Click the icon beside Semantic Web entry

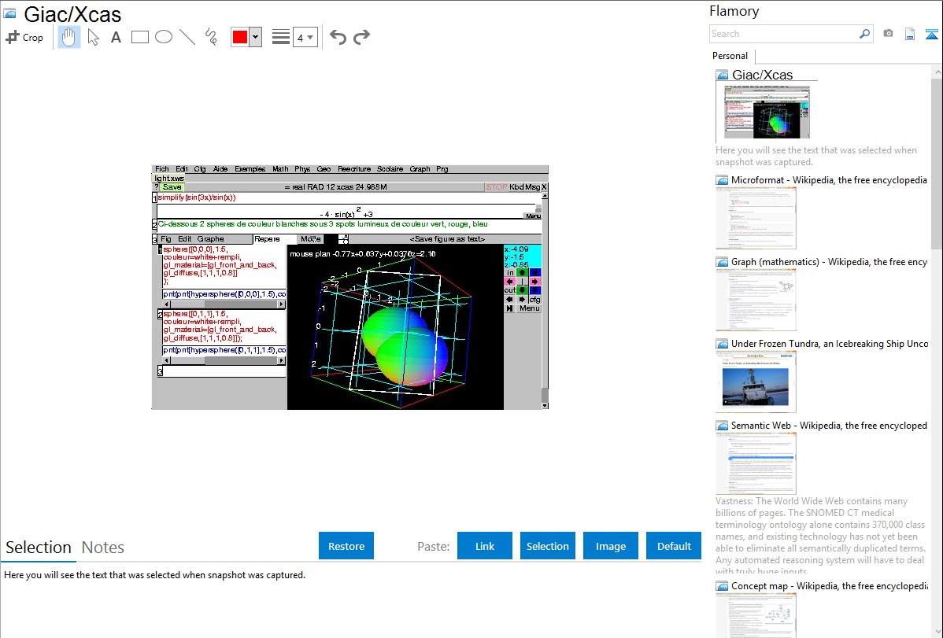tap(722, 425)
